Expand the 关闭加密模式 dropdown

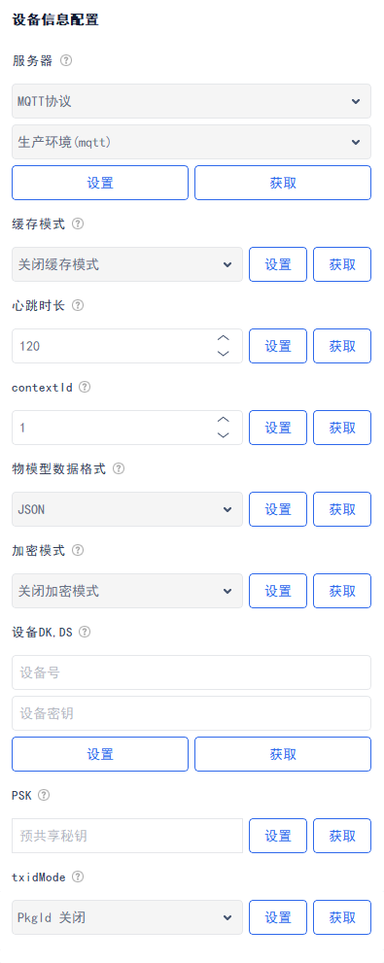127,591
